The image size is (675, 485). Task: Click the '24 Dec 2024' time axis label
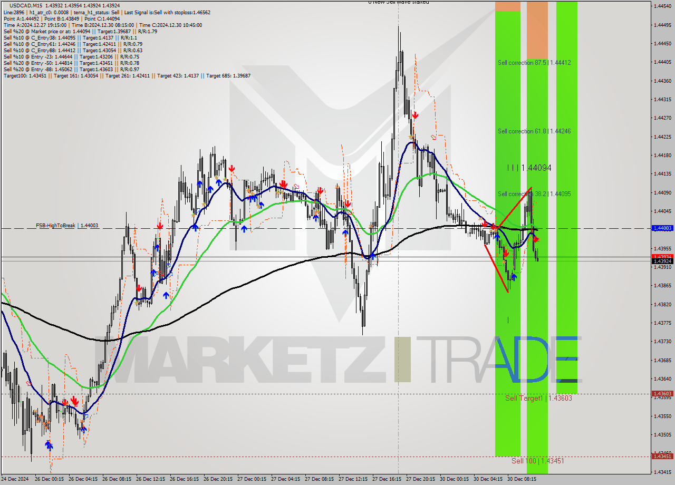click(x=15, y=479)
